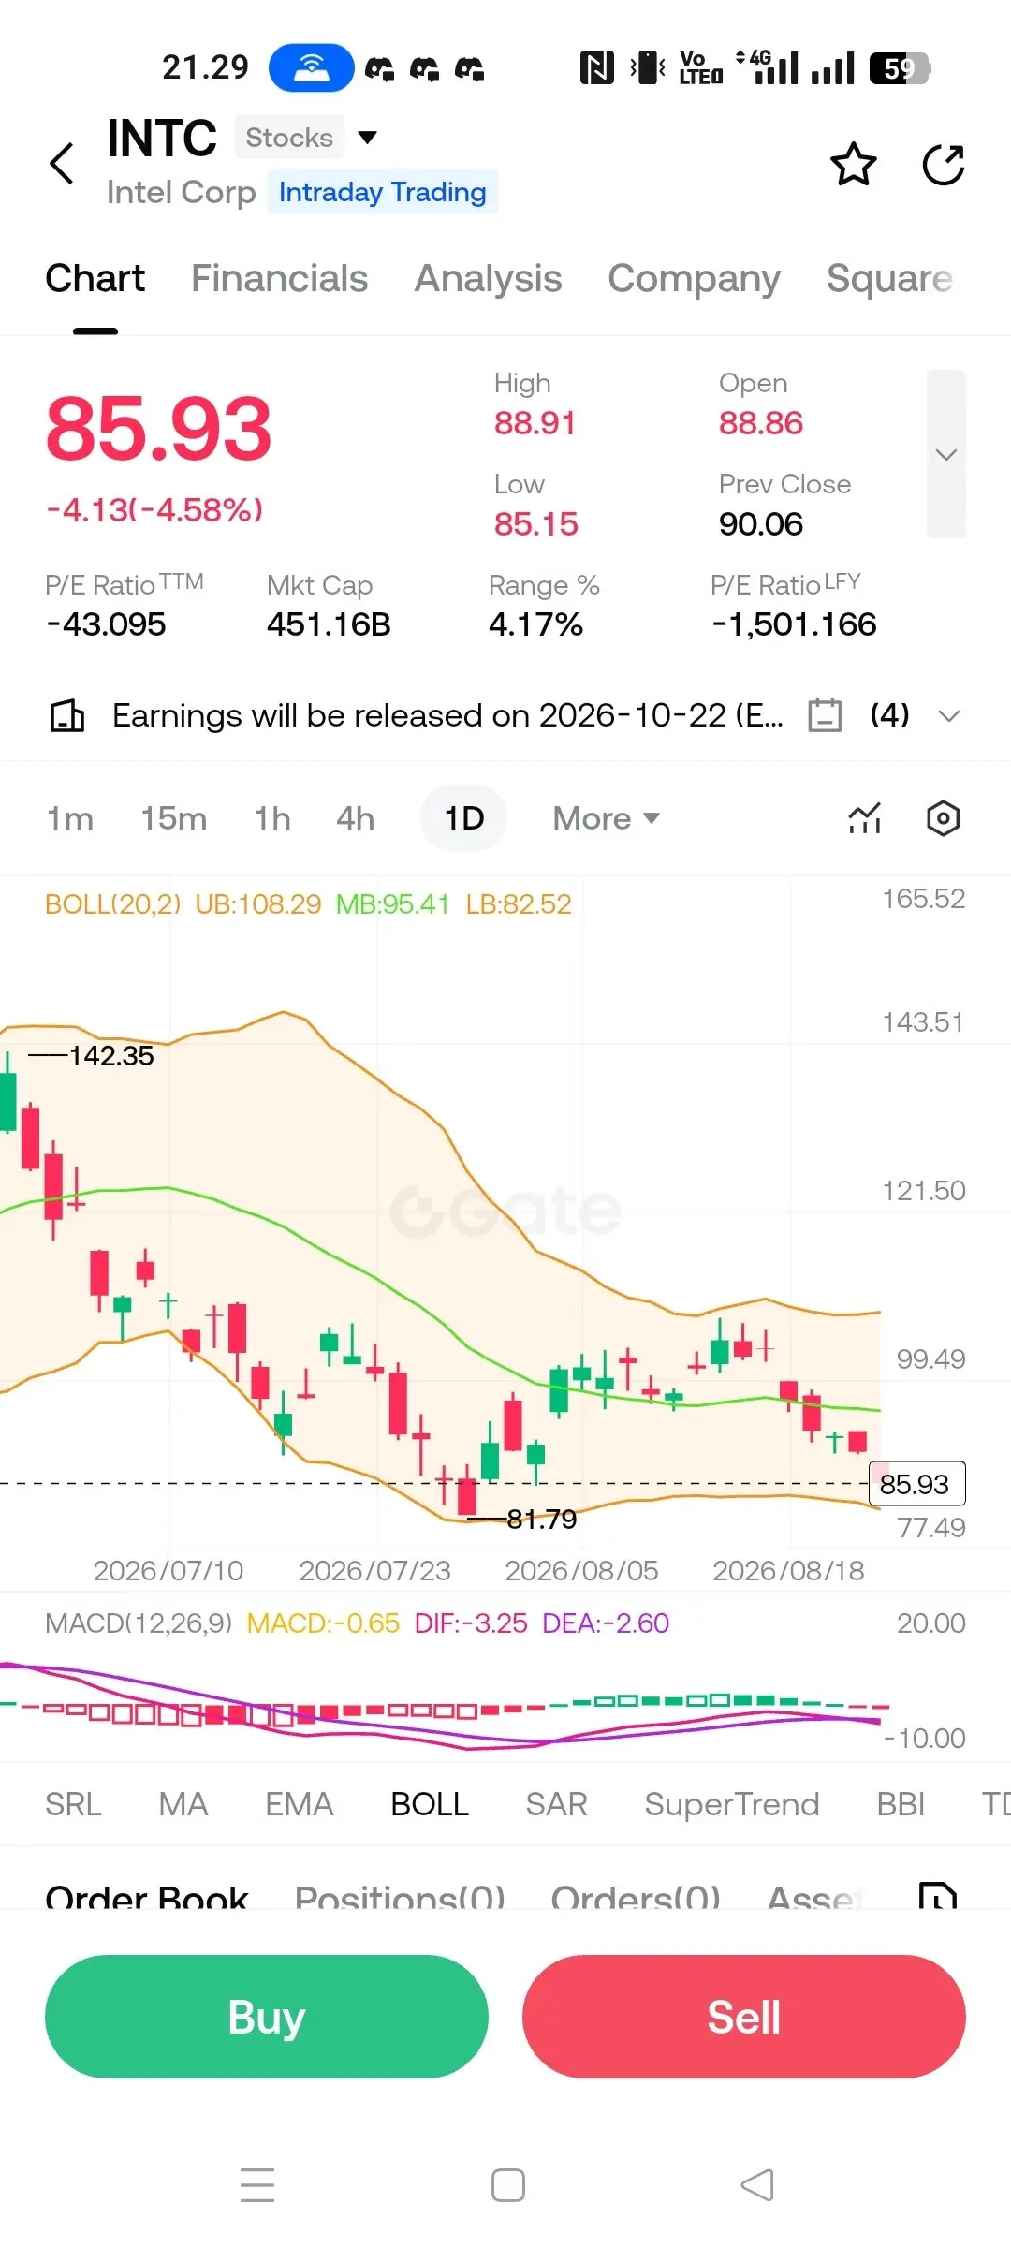Screen dimensions: 1011x2247
Task: Open Android recent apps menu button
Action: pos(257,2185)
